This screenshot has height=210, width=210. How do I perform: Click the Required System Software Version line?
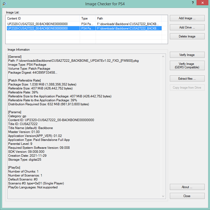click(x=39, y=148)
